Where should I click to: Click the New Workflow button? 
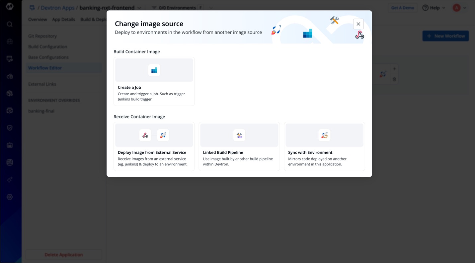pos(445,36)
